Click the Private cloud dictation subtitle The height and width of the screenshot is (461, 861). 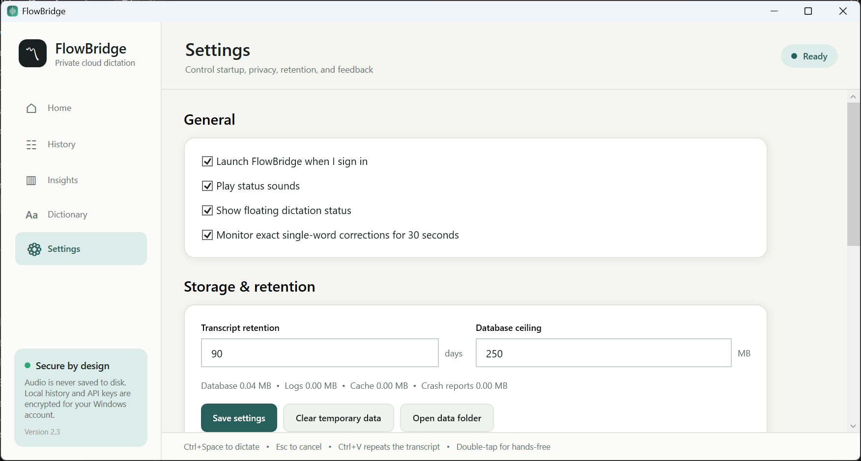click(95, 63)
